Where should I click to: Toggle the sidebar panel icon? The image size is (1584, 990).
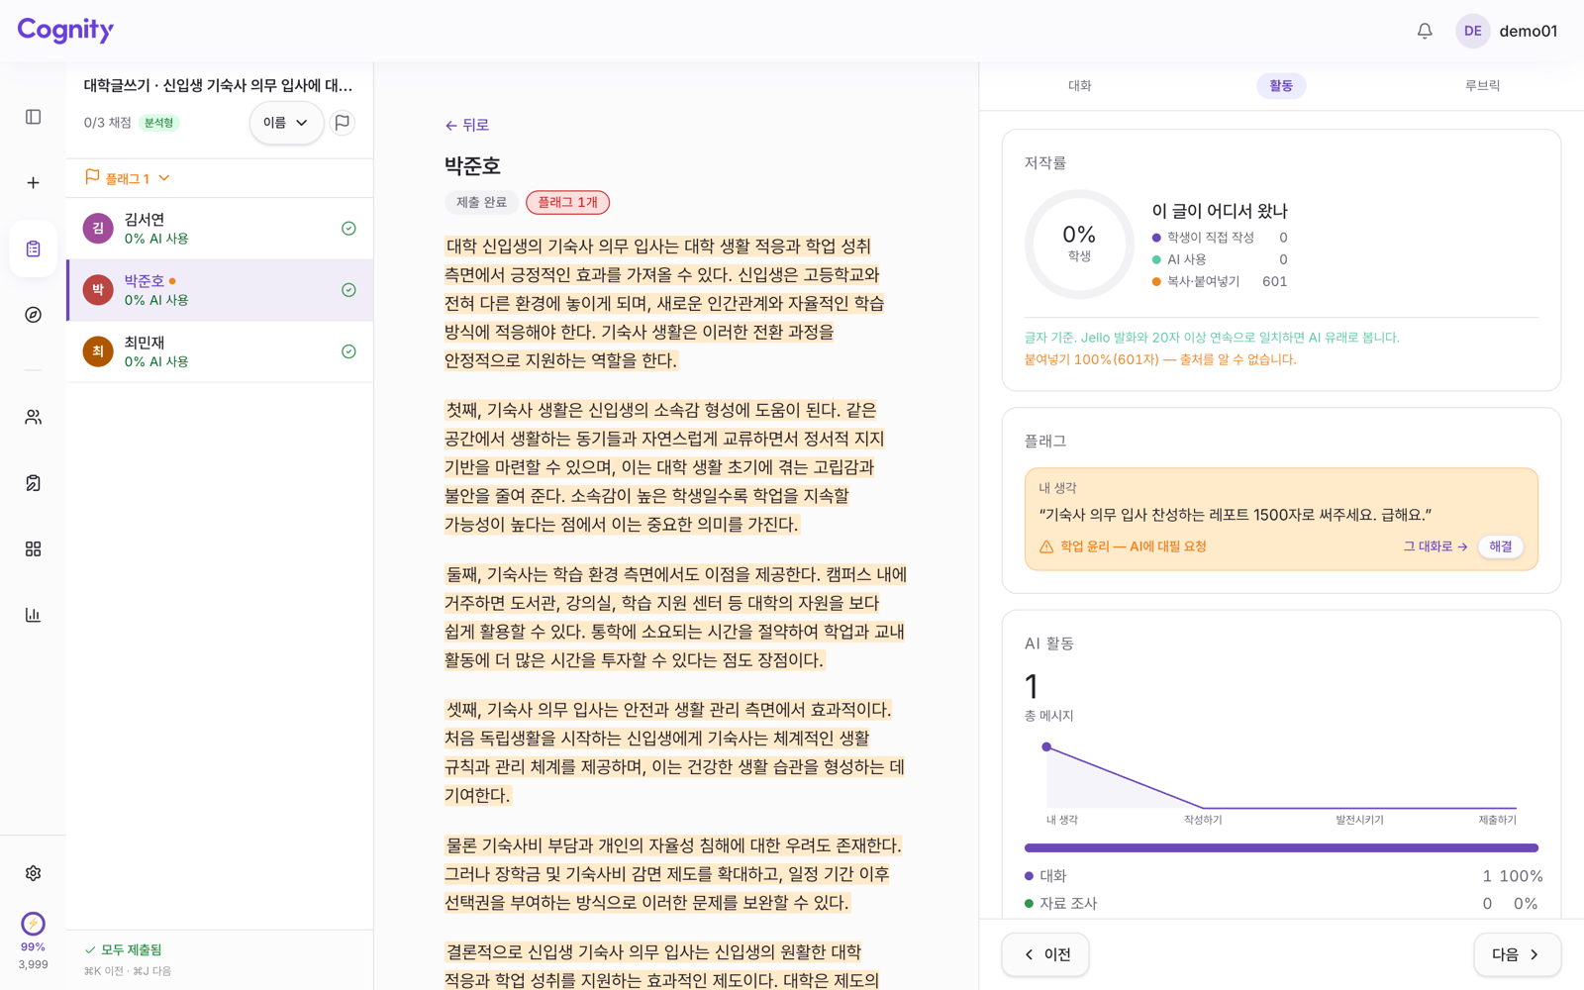click(33, 117)
